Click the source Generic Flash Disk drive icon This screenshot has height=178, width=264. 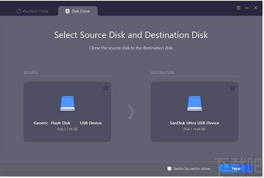point(68,103)
